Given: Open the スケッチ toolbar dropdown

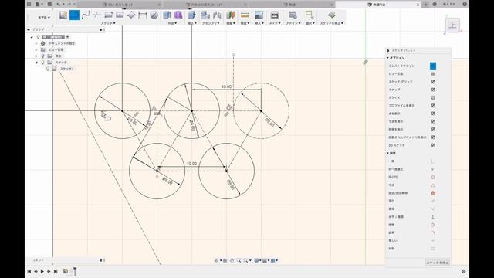Looking at the screenshot, I should point(108,23).
